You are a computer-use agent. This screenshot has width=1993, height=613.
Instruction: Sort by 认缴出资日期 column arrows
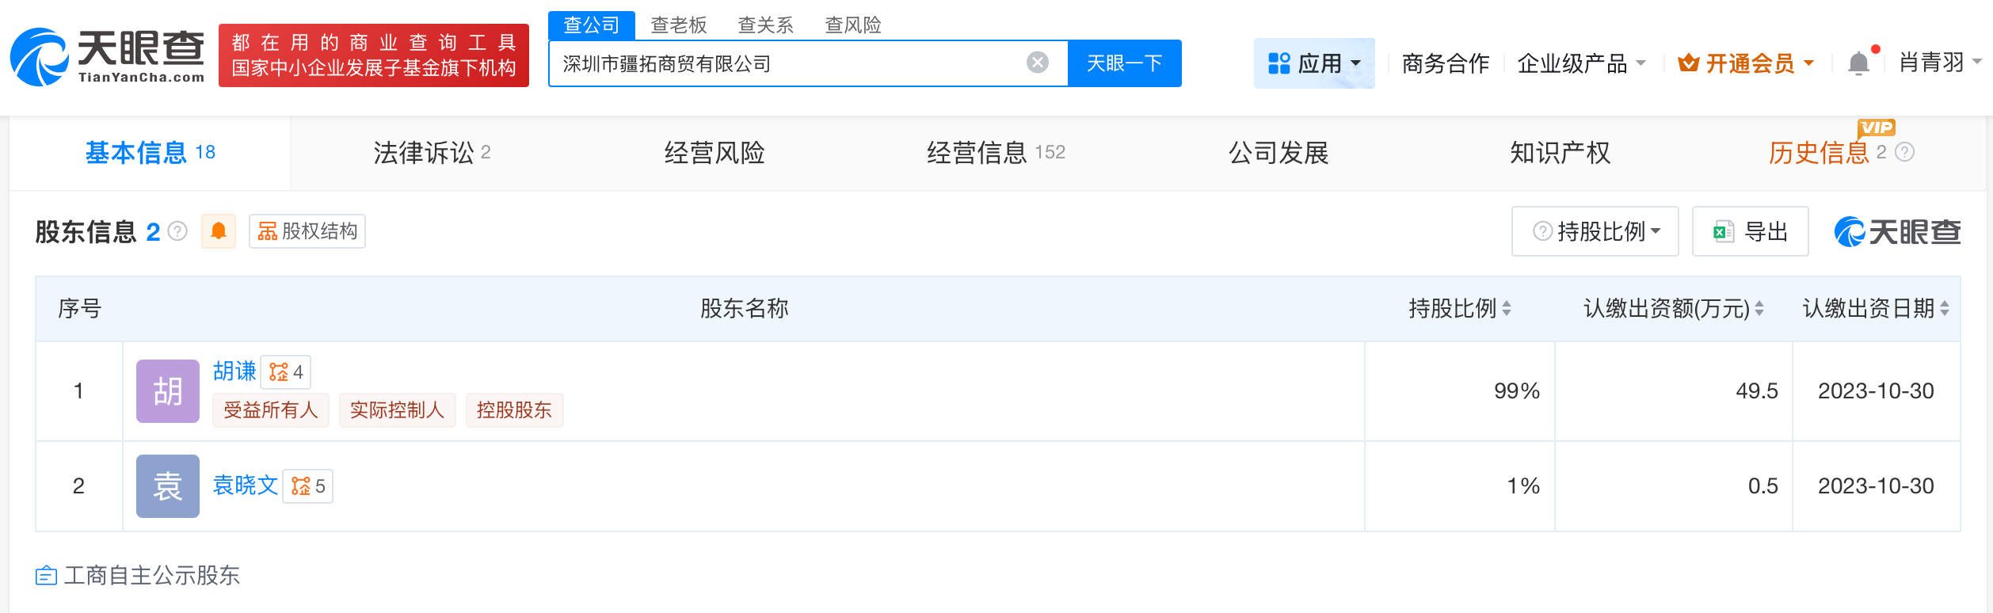(x=1945, y=309)
